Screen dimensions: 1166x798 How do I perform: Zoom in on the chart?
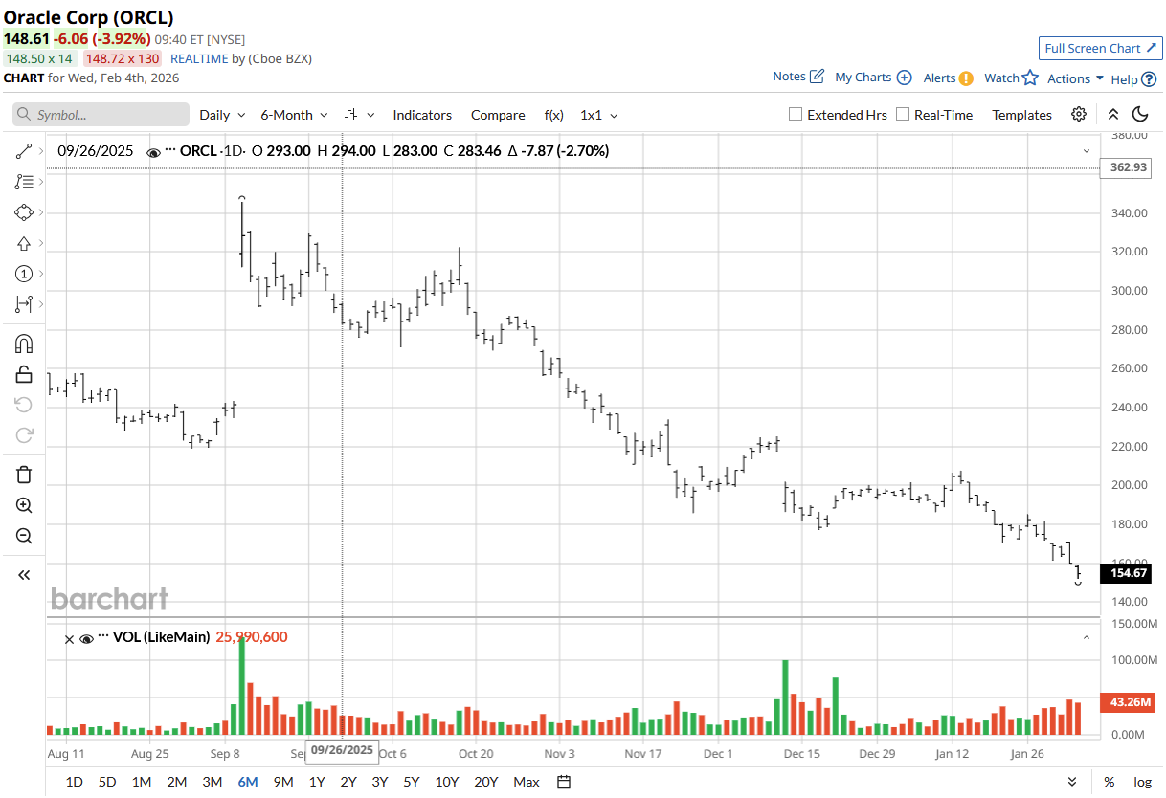coord(24,505)
